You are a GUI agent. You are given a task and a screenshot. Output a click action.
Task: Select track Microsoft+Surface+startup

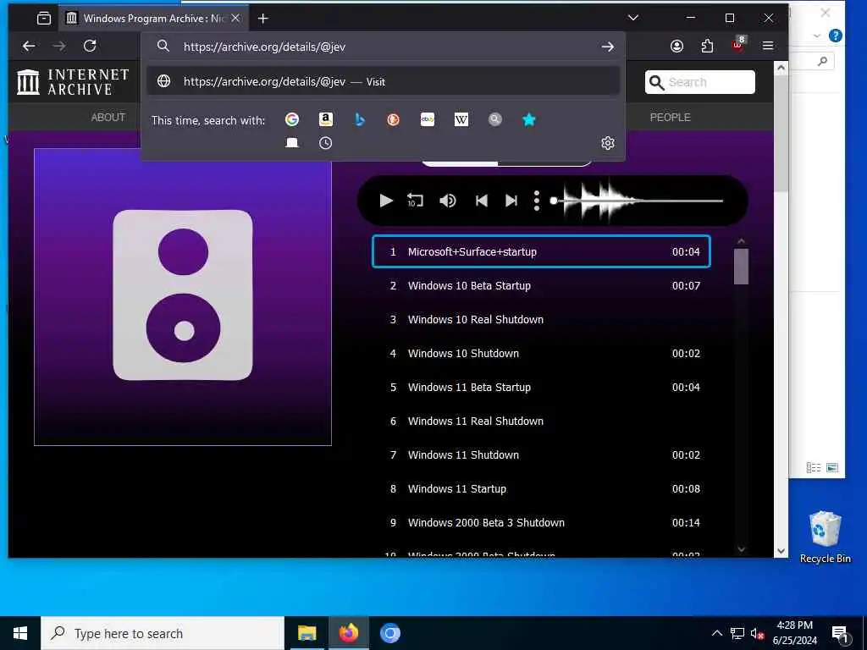pyautogui.click(x=541, y=251)
